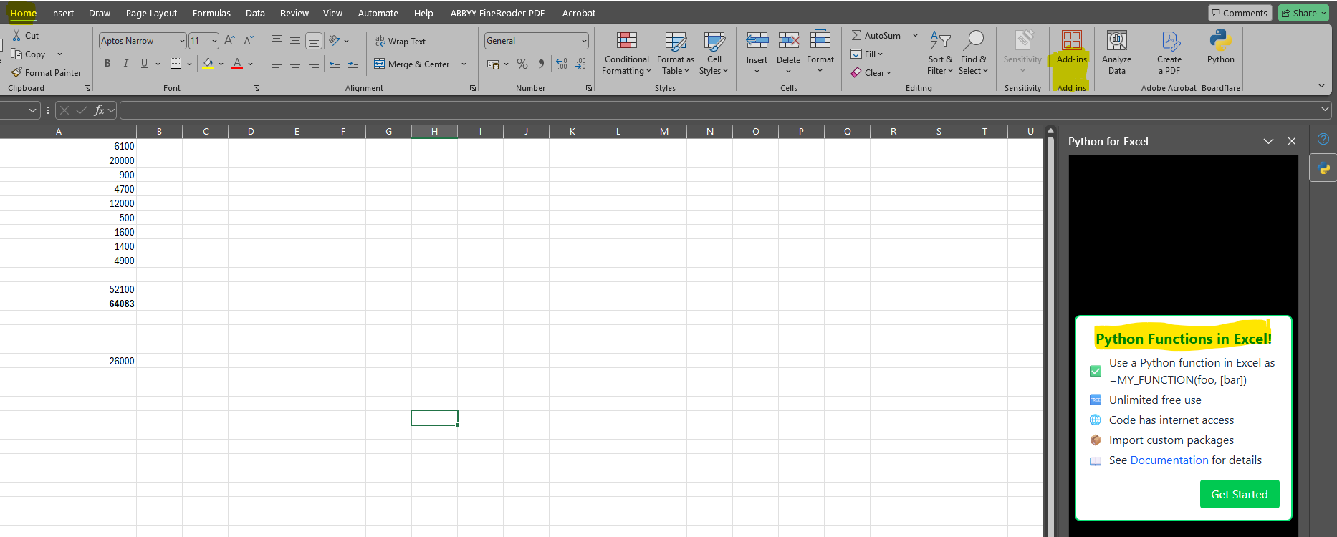Increase decimal places

pyautogui.click(x=562, y=64)
